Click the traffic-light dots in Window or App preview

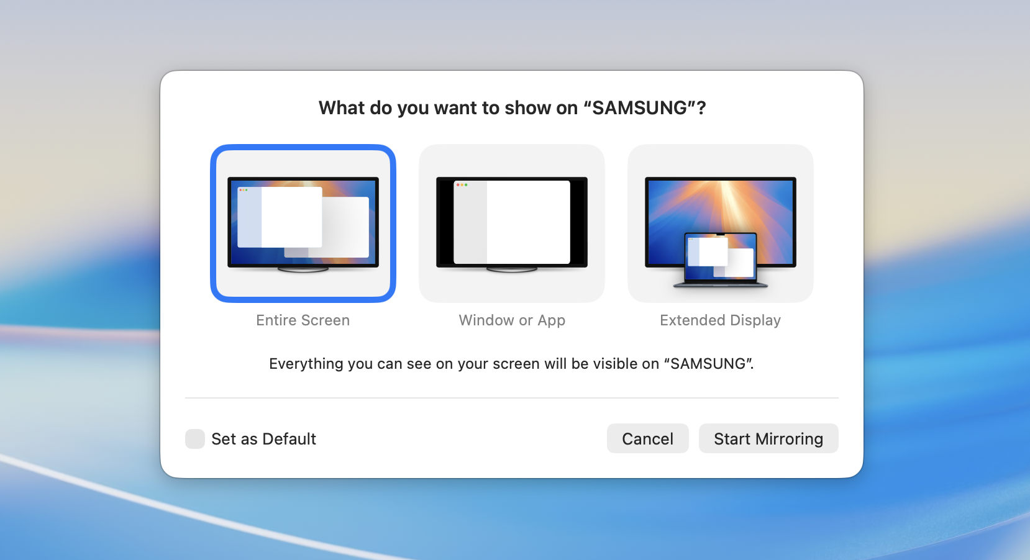(x=462, y=184)
